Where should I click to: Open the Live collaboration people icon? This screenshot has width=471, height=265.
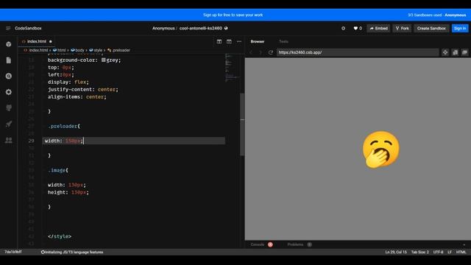[9, 140]
